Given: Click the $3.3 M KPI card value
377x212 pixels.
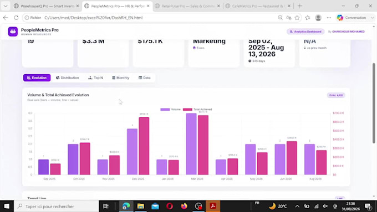Looking at the screenshot, I should (x=93, y=41).
